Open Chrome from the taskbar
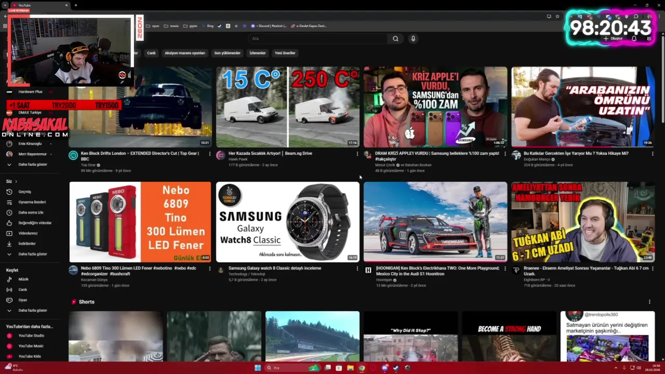This screenshot has width=665, height=374. coord(362,368)
